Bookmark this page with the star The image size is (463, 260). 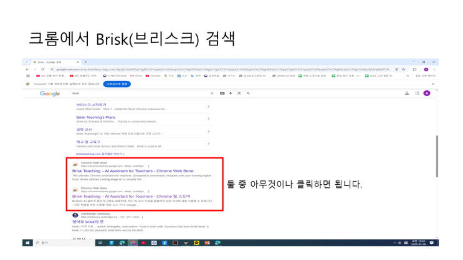pyautogui.click(x=404, y=70)
